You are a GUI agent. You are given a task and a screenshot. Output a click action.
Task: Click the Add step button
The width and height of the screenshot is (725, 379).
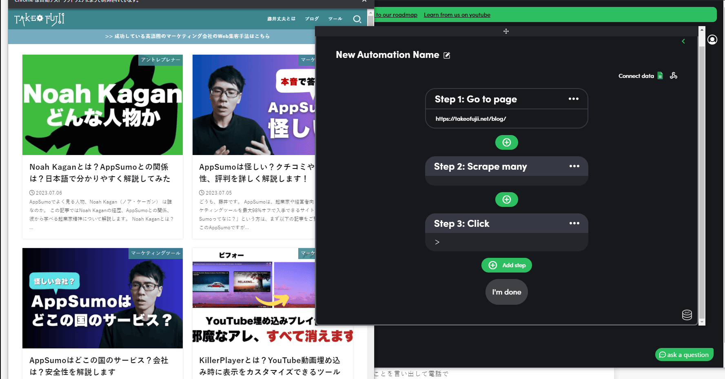coord(506,265)
